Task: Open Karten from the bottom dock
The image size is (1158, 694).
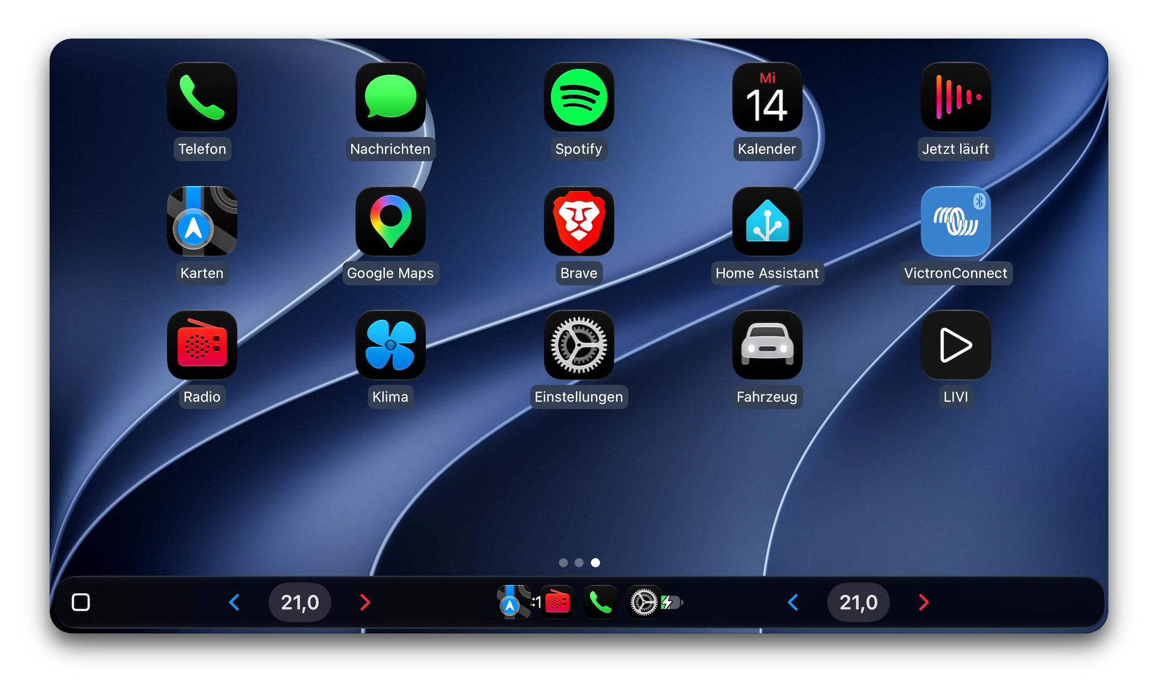Action: coord(513,602)
